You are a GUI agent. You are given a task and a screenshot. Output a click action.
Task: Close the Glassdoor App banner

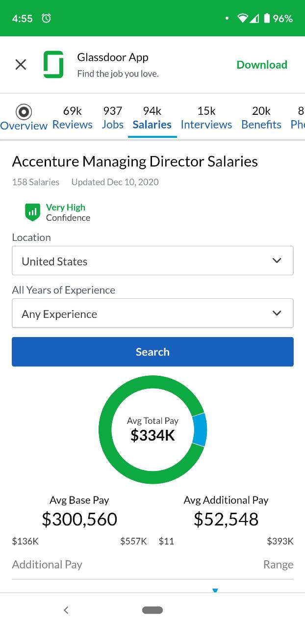click(21, 64)
